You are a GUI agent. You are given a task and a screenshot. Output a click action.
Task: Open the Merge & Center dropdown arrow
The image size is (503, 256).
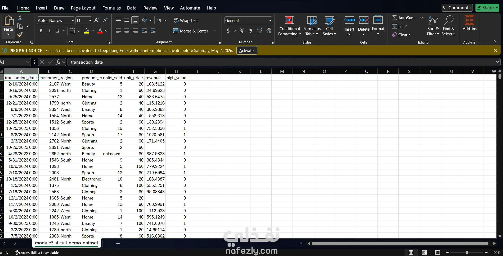[x=215, y=31]
